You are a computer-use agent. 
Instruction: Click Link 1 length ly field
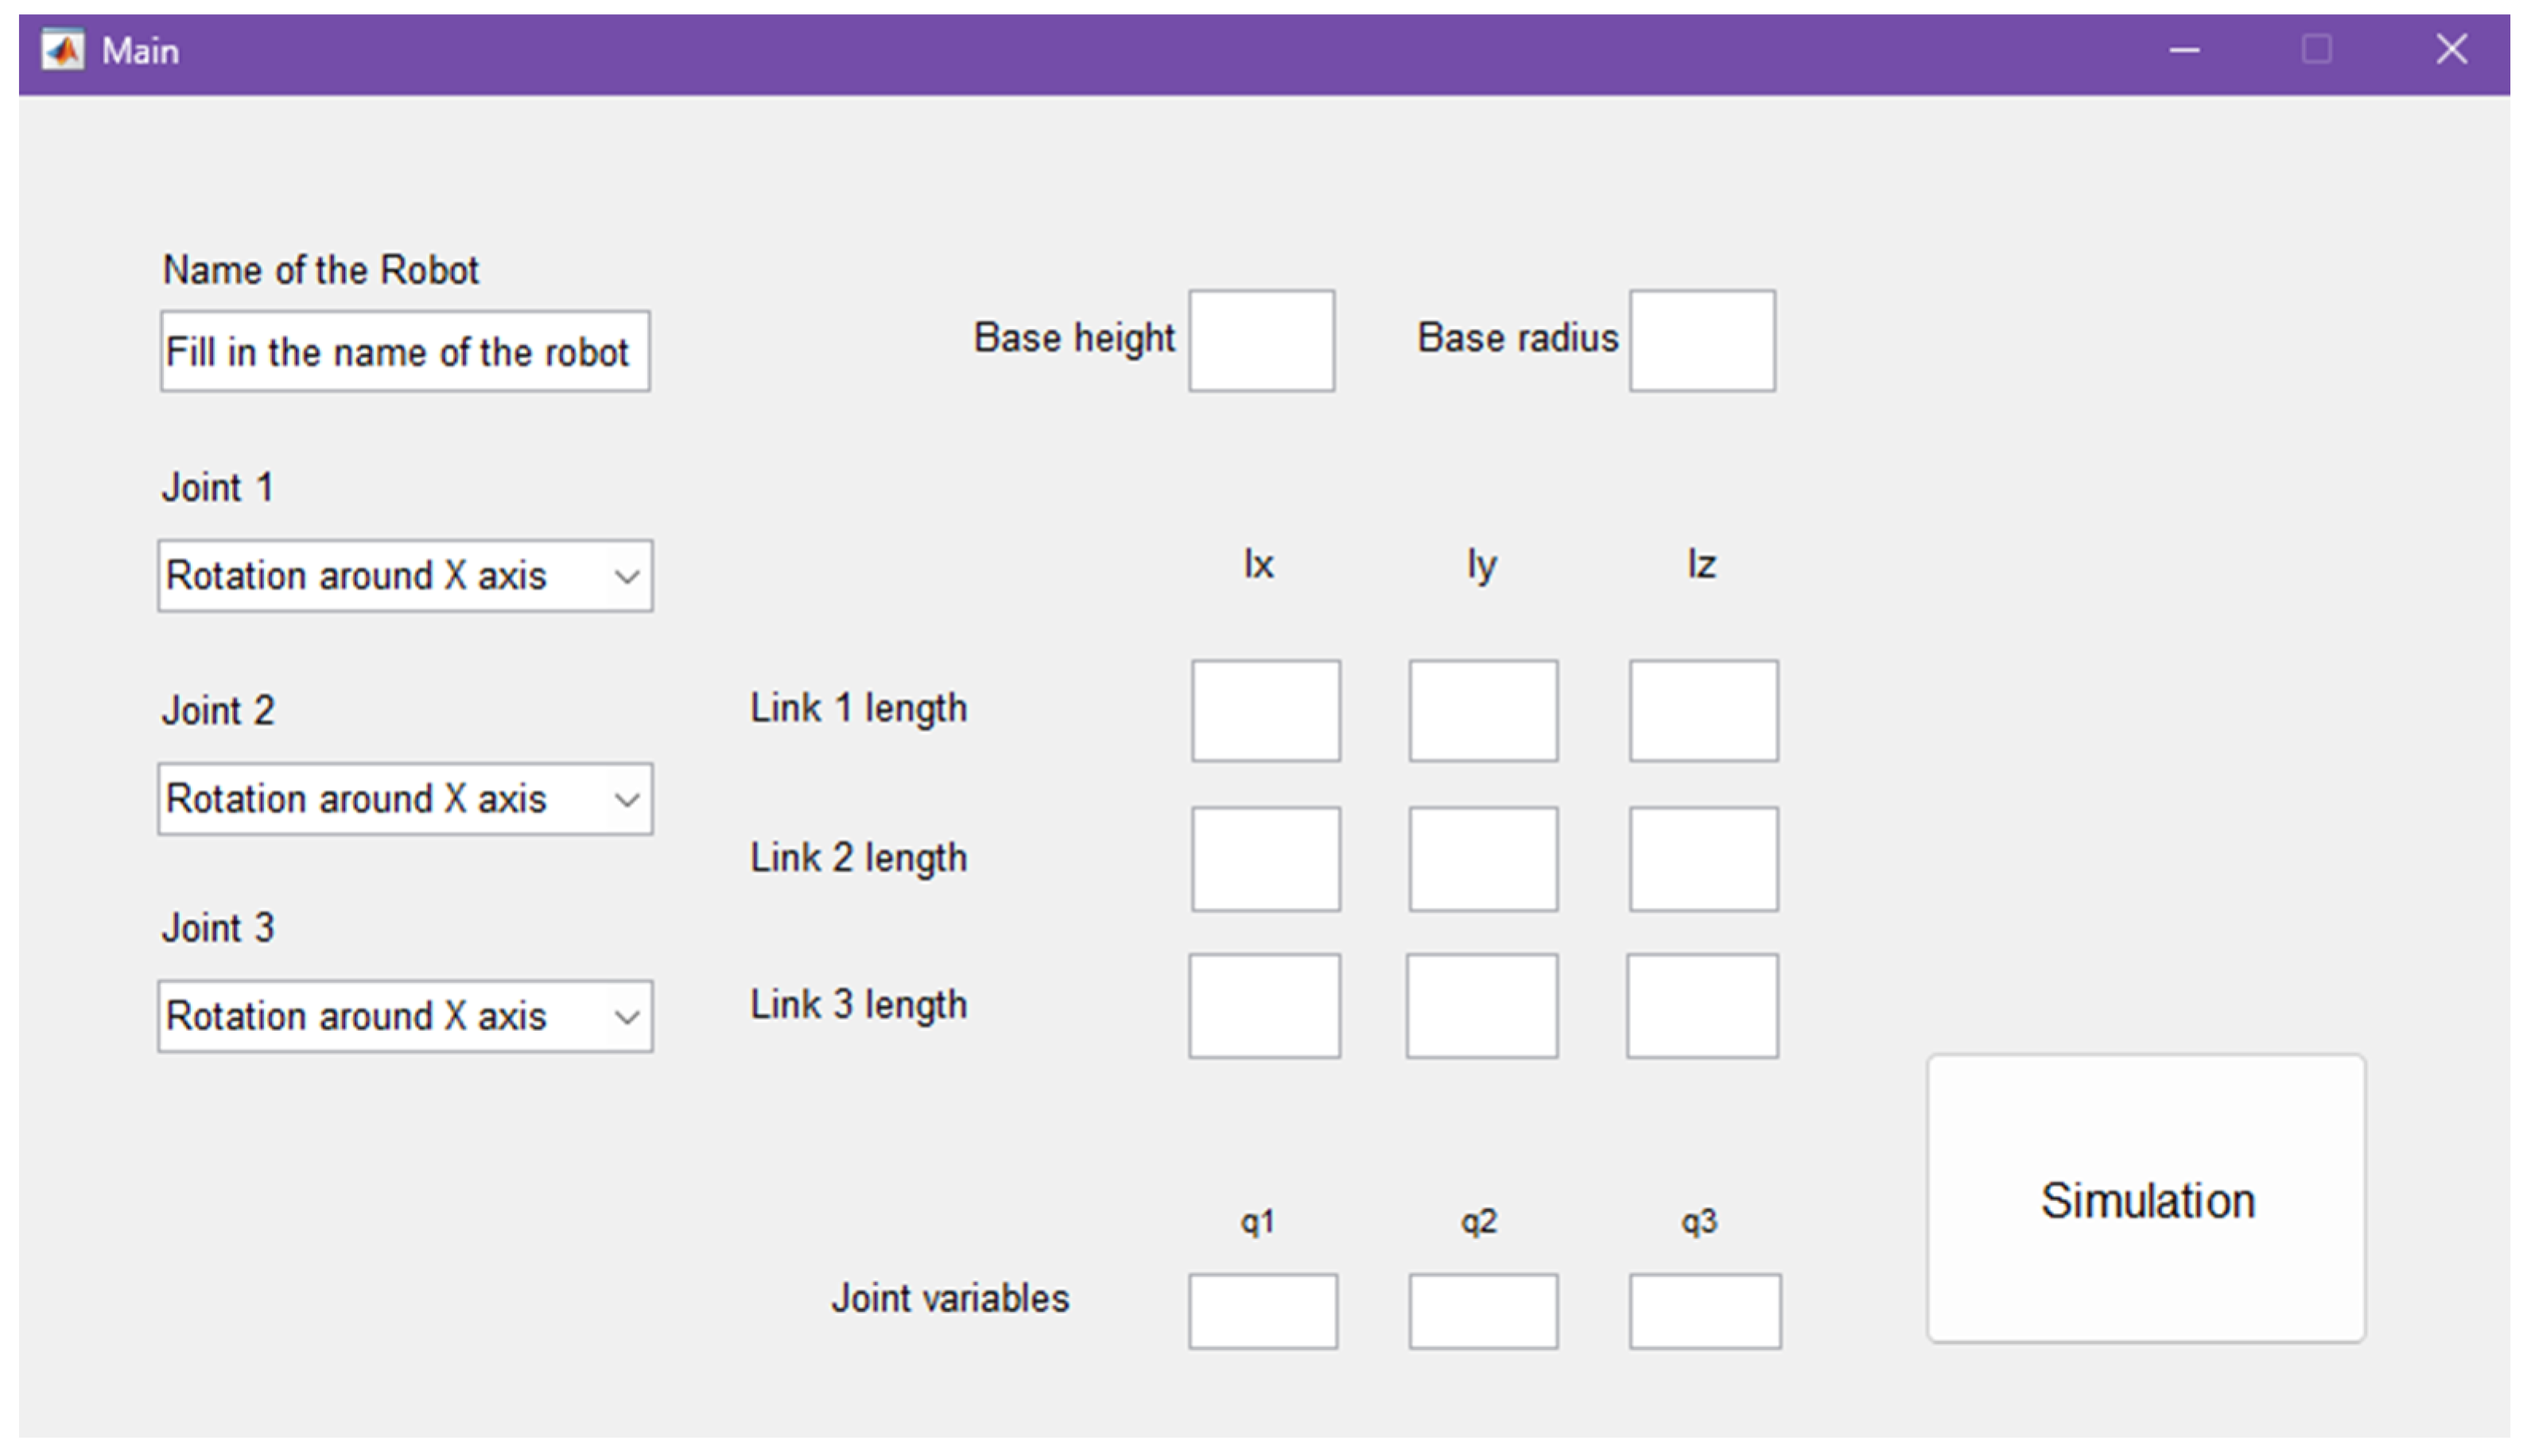1483,711
